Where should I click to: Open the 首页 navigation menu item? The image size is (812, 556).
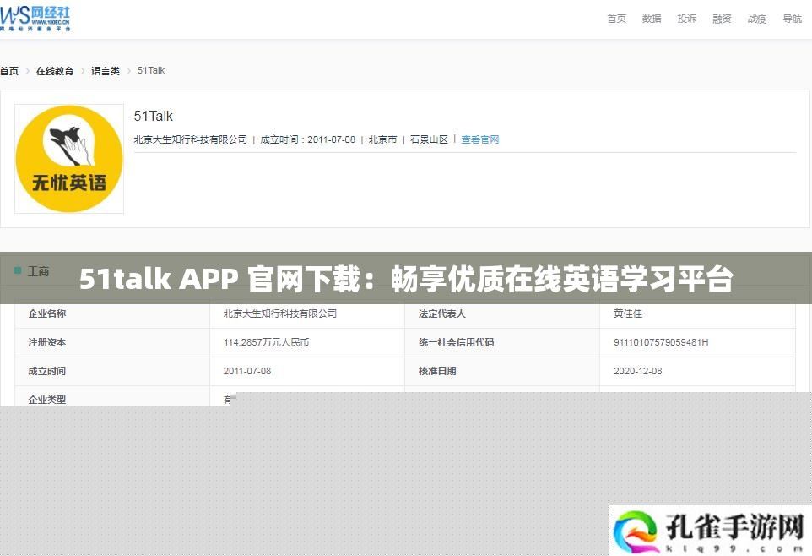tap(616, 19)
